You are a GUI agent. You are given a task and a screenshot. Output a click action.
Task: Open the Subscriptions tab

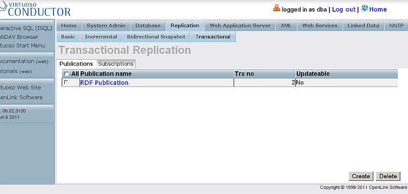116,64
